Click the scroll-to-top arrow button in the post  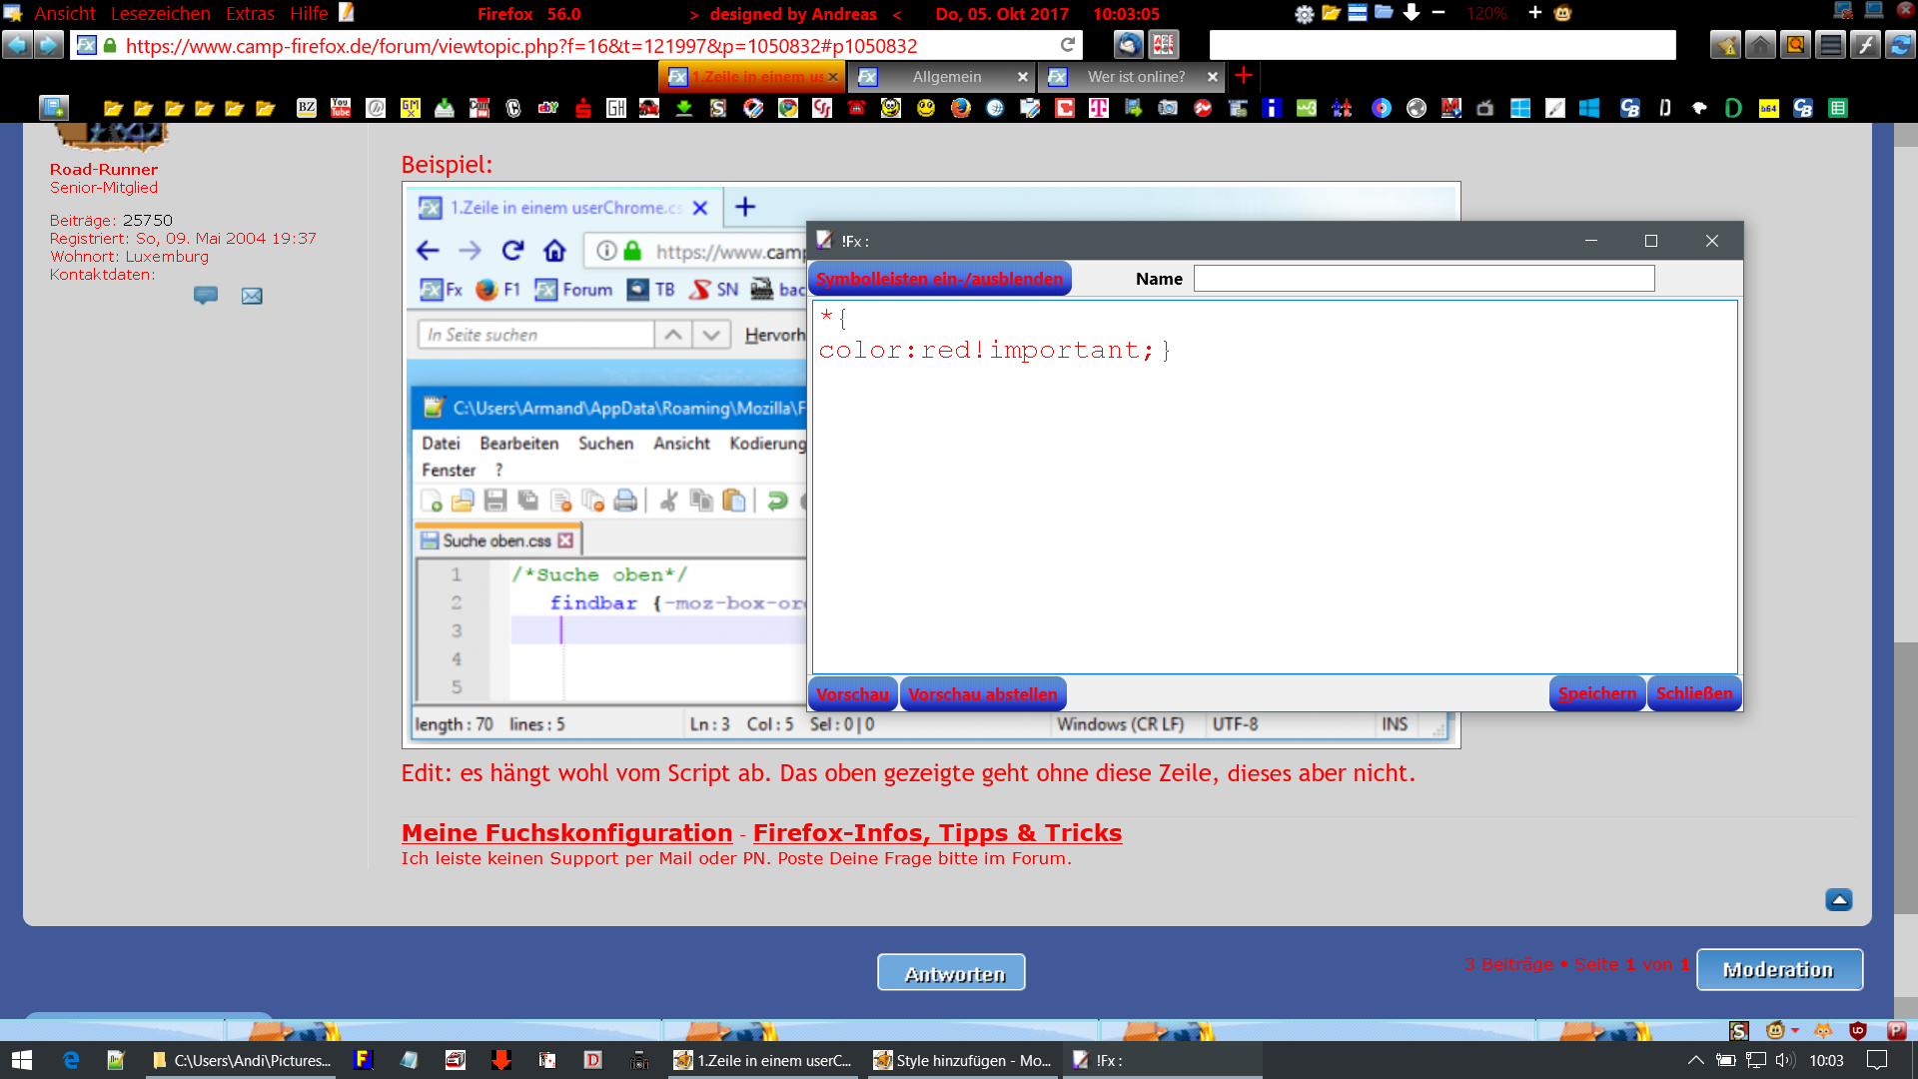click(x=1838, y=899)
